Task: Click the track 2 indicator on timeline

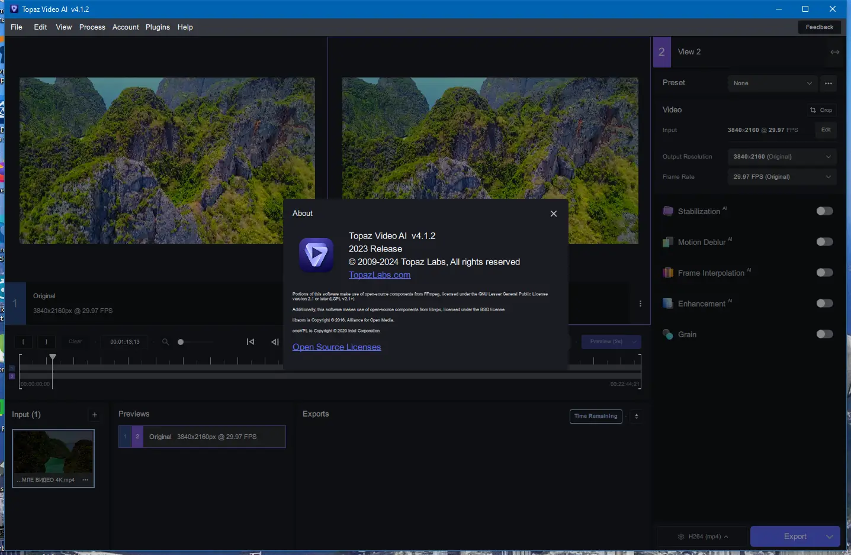Action: pos(12,376)
